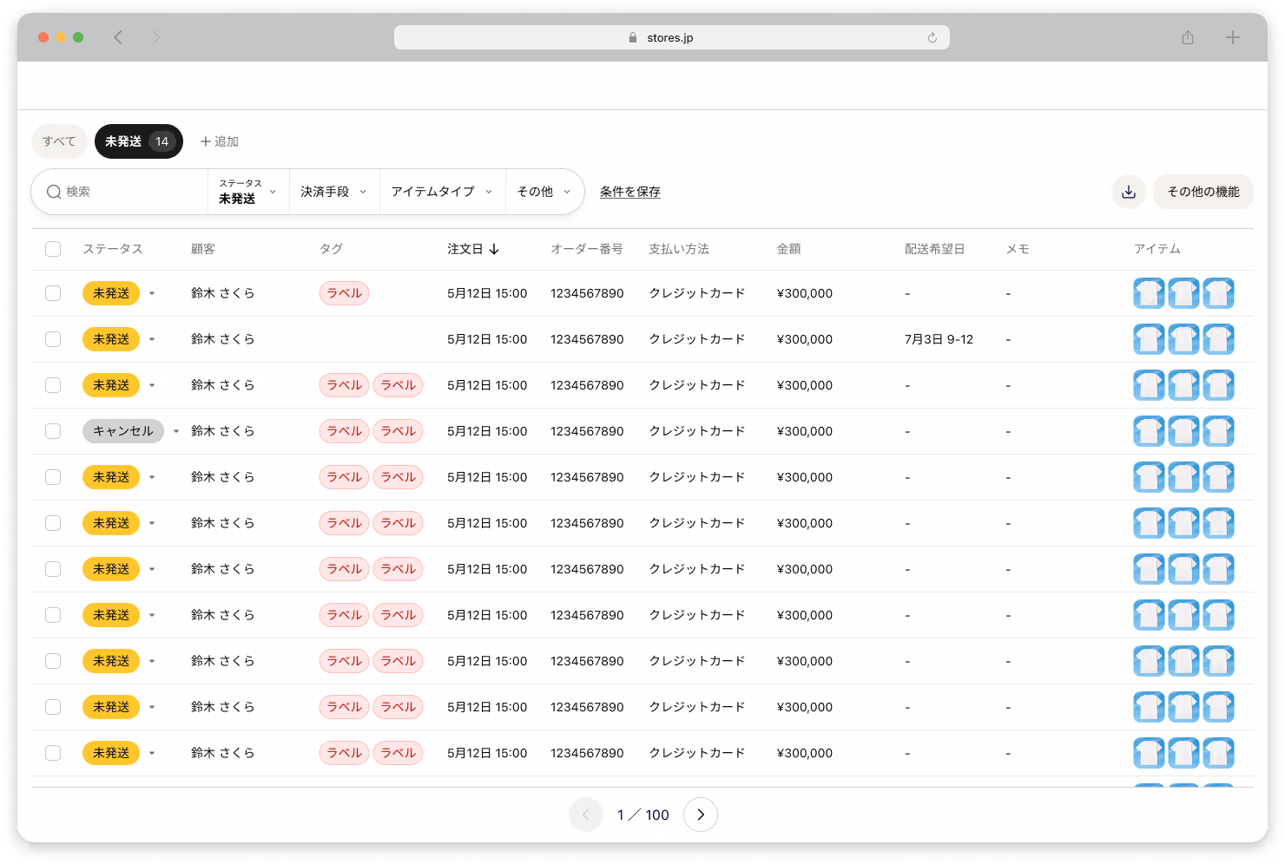
Task: Open the アイテムタイプ filter dropdown
Action: coord(442,192)
